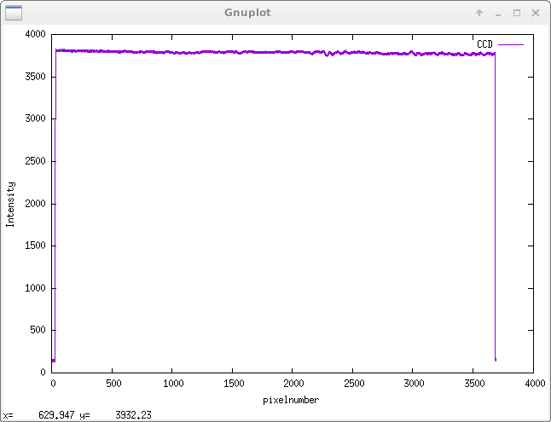The height and width of the screenshot is (422, 551).
Task: Click the y-axis tick label 500
Action: point(38,330)
